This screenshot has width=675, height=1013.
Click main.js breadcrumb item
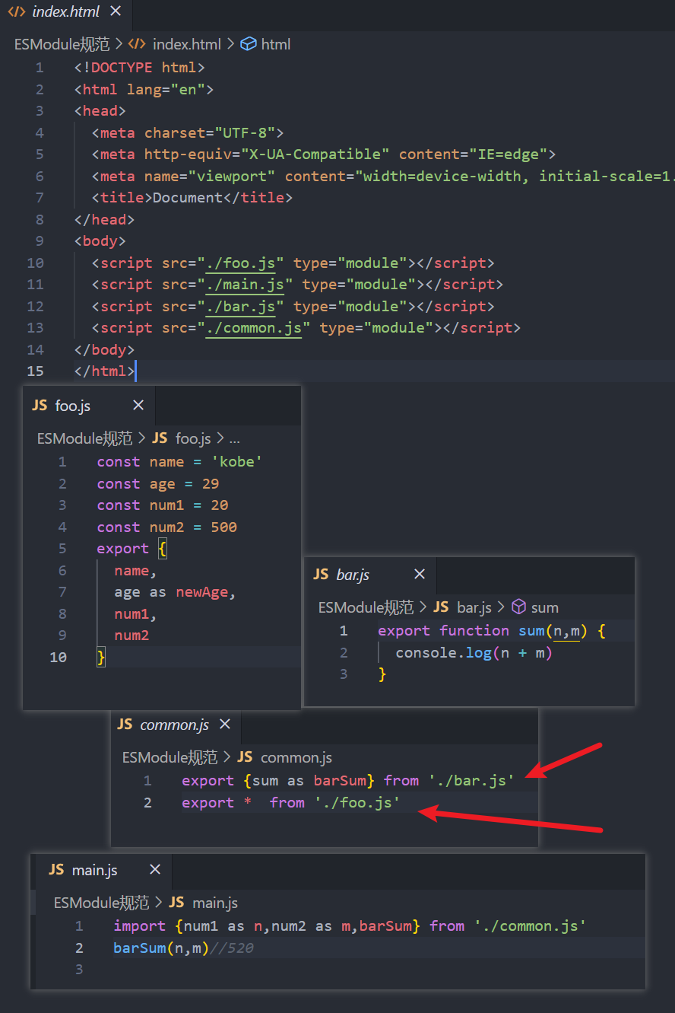point(215,903)
